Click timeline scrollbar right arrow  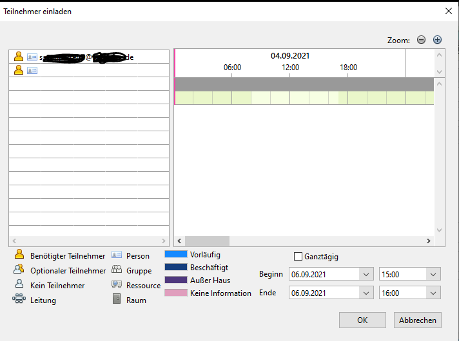coord(429,241)
